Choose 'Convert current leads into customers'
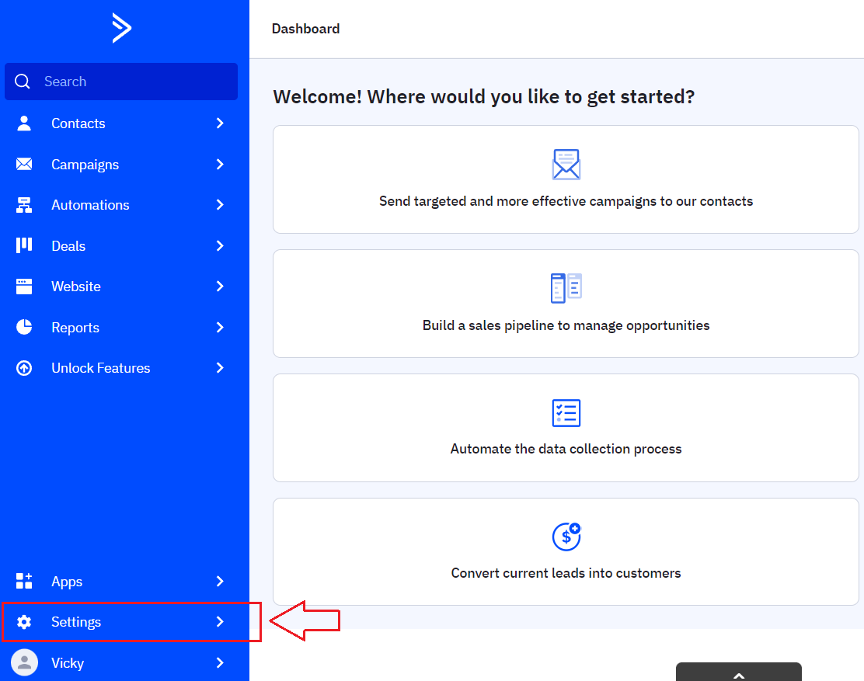Viewport: 864px width, 681px height. pyautogui.click(x=566, y=552)
